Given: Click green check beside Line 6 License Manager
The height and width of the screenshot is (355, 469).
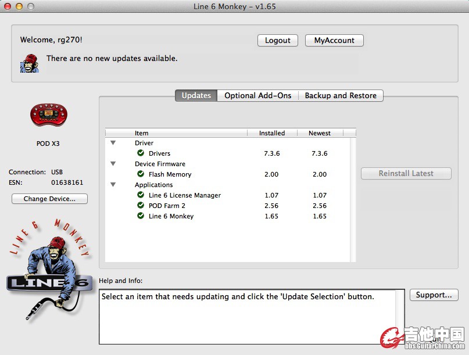Looking at the screenshot, I should click(141, 195).
